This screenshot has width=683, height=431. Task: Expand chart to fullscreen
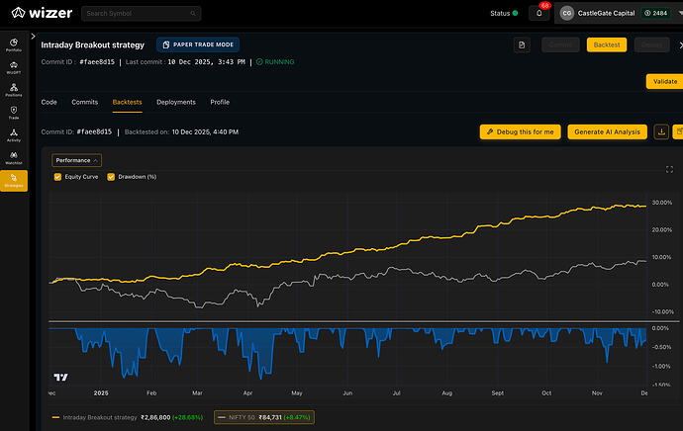(x=669, y=170)
